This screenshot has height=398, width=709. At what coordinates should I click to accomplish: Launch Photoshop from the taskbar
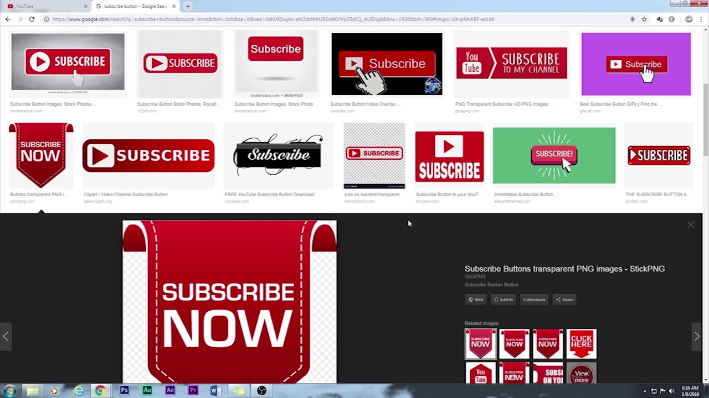pyautogui.click(x=124, y=391)
